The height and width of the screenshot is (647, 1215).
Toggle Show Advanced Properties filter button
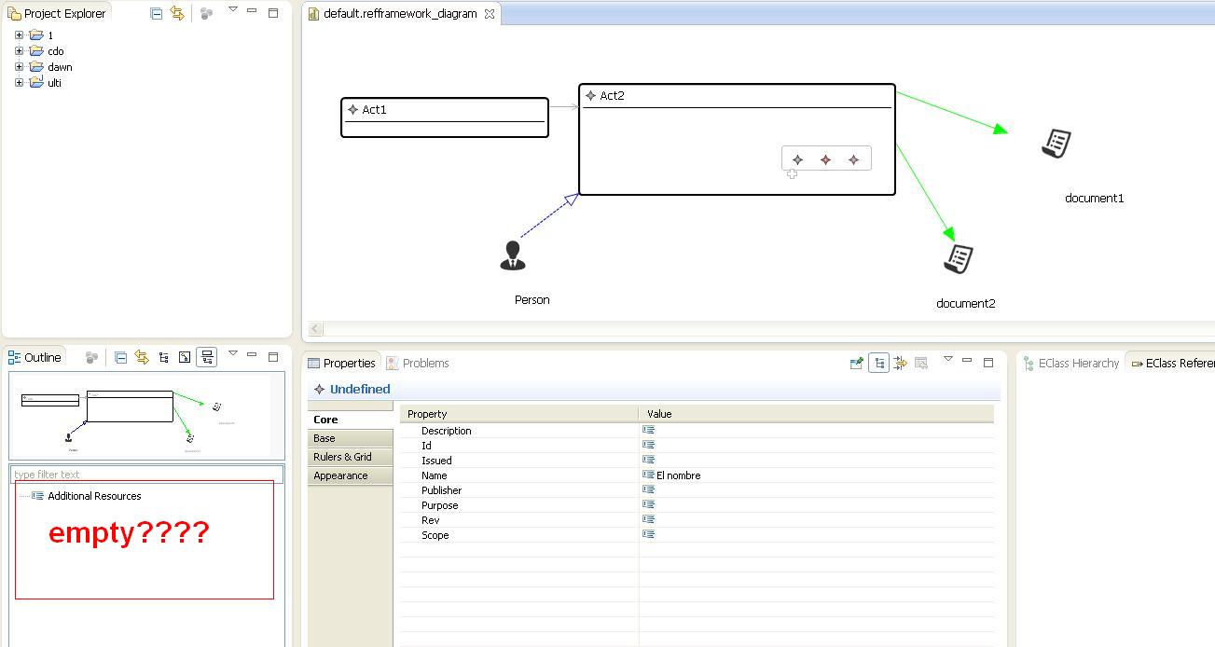click(x=900, y=363)
